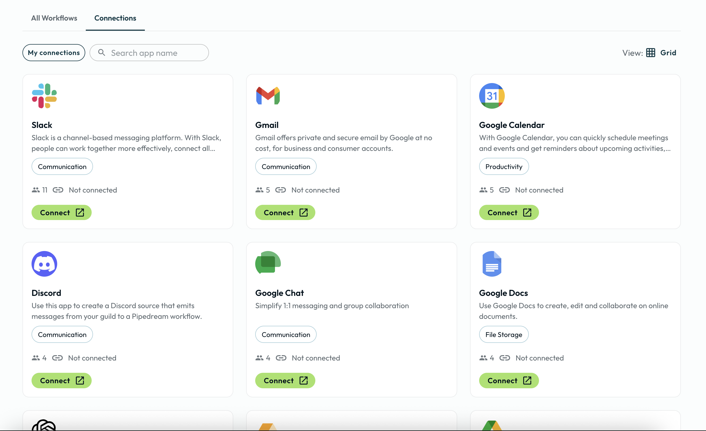Connect the Google Chat app

coord(285,380)
